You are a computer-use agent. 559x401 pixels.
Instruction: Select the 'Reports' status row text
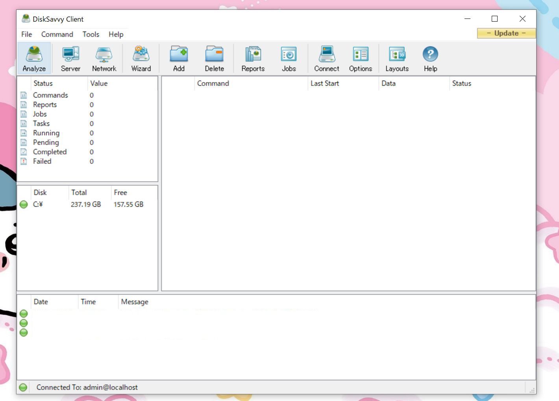pyautogui.click(x=45, y=105)
